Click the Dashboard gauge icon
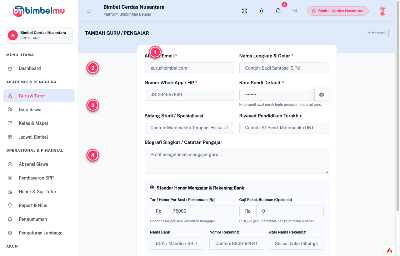The width and height of the screenshot is (400, 256). (10, 68)
